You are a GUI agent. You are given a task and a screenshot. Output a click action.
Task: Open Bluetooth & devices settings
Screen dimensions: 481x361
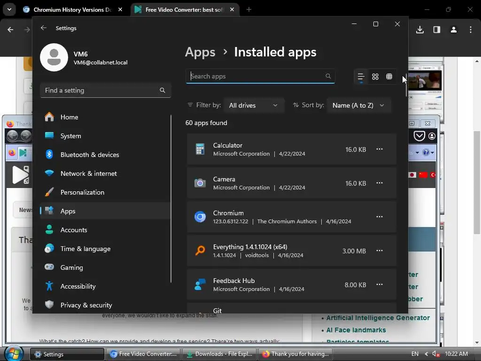pyautogui.click(x=106, y=155)
